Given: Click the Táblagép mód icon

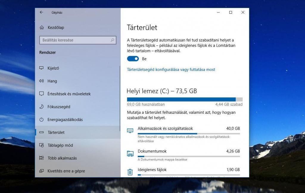Looking at the screenshot, I should pos(41,145).
